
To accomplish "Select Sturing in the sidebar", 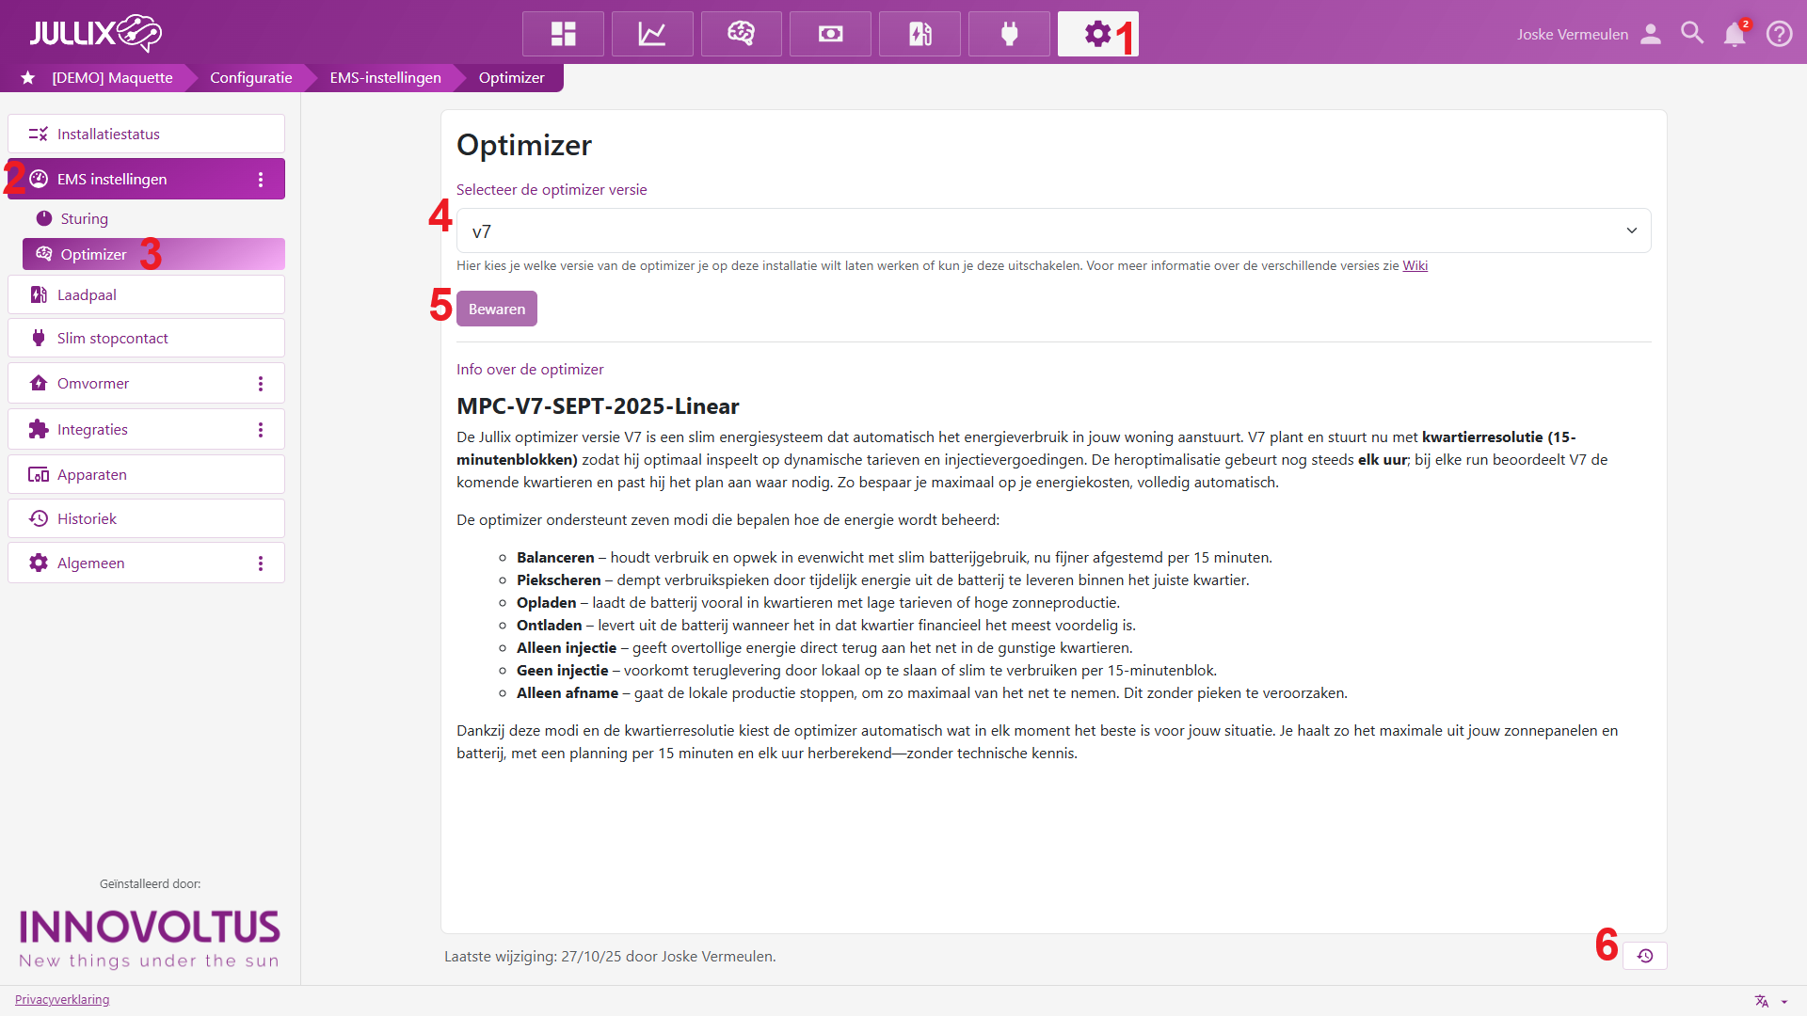I will pyautogui.click(x=84, y=218).
